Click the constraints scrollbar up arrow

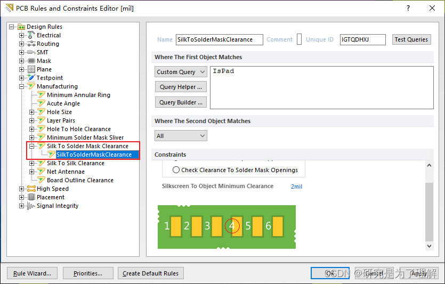click(429, 165)
